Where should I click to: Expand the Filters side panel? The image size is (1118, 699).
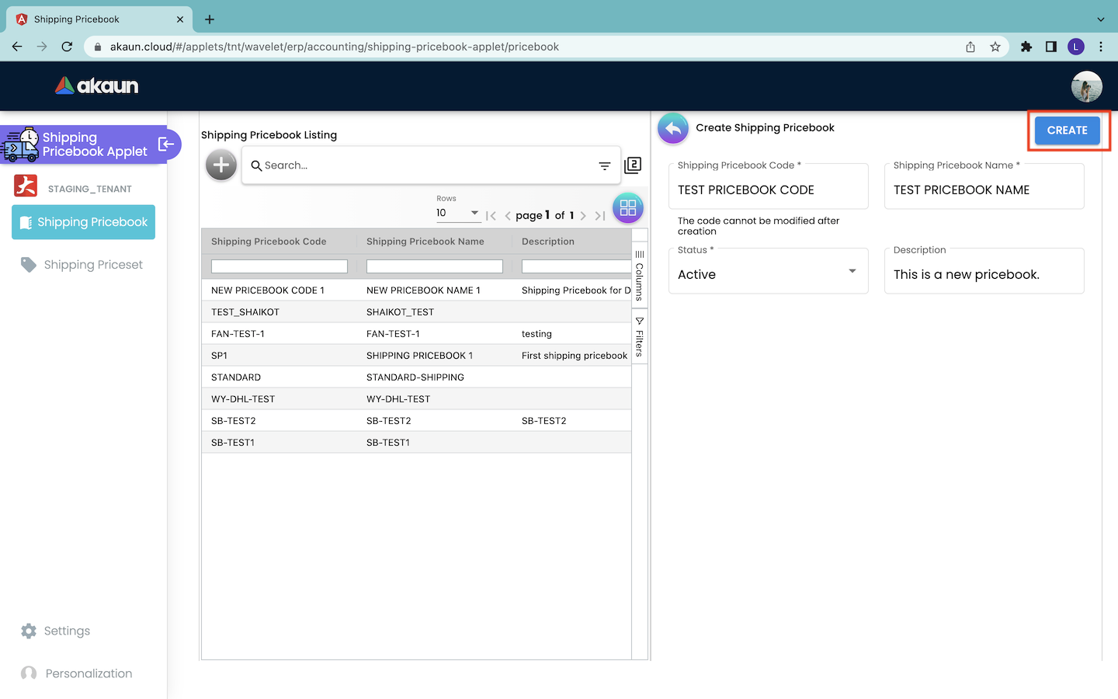[640, 336]
